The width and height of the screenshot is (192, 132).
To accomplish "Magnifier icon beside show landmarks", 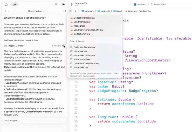I will (71, 59).
